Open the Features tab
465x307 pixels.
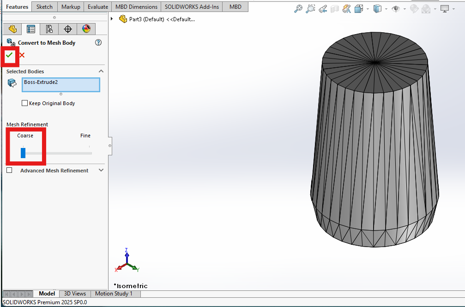tap(17, 7)
